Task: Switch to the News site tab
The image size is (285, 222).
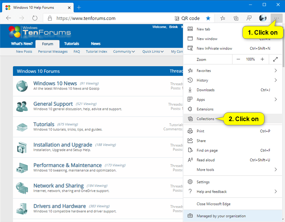Action: pos(96,44)
